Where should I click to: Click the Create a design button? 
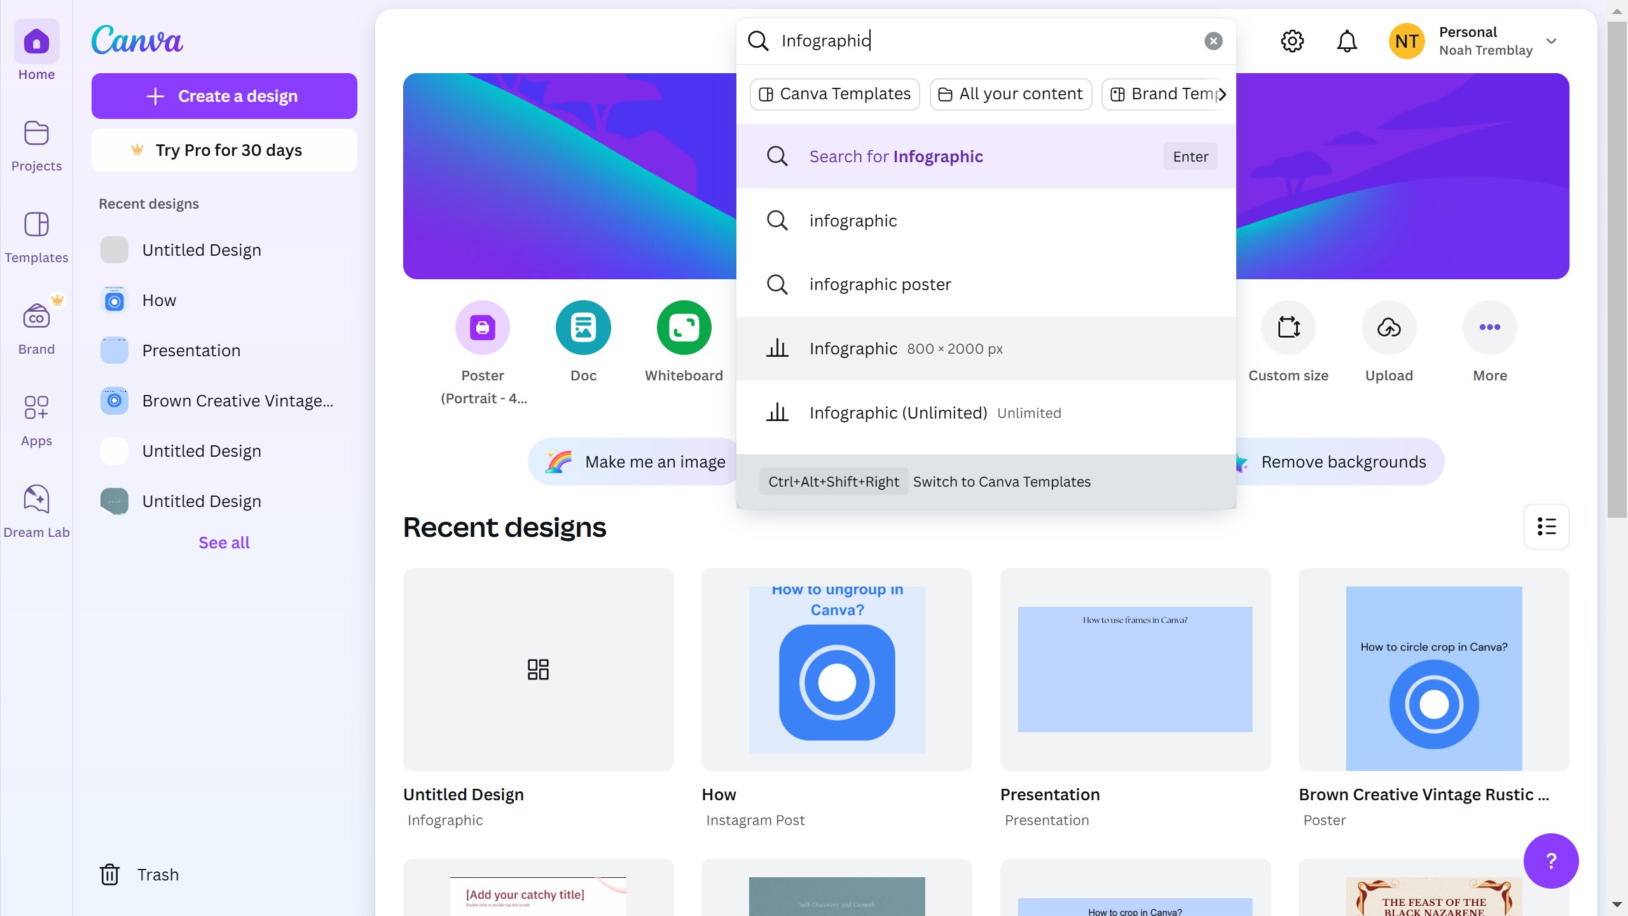pos(224,96)
